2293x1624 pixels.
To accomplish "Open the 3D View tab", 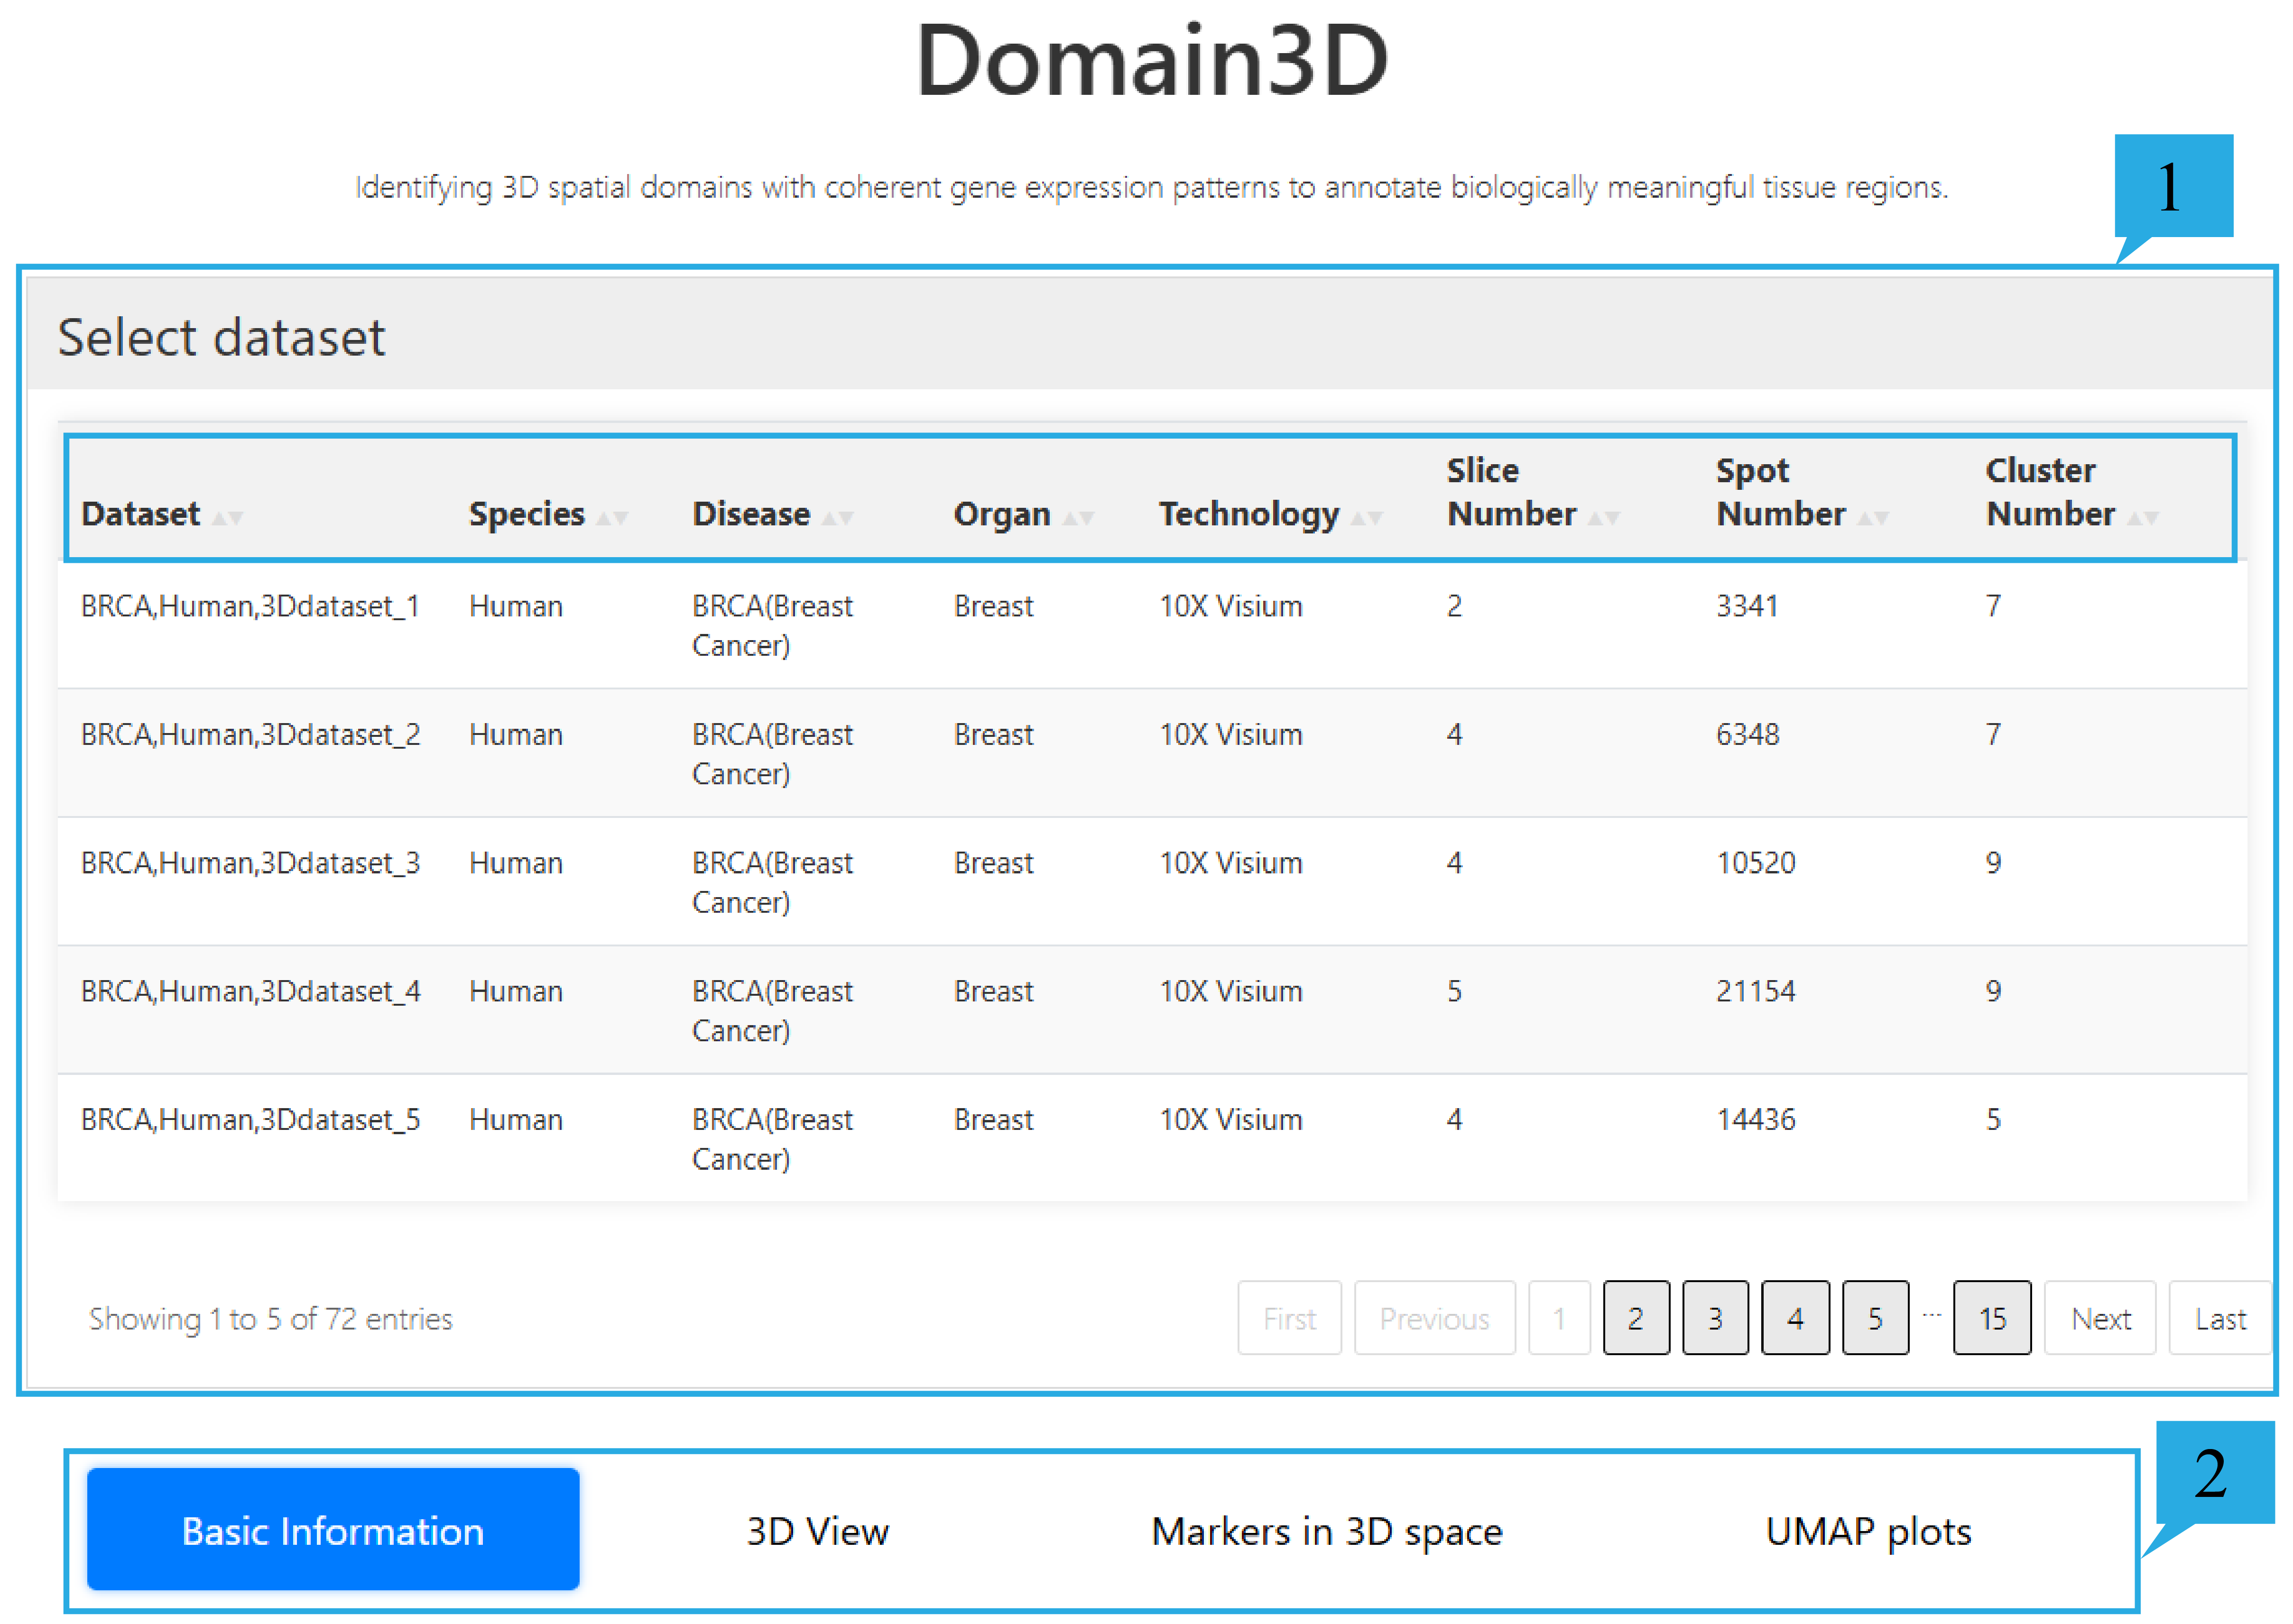I will 816,1530.
